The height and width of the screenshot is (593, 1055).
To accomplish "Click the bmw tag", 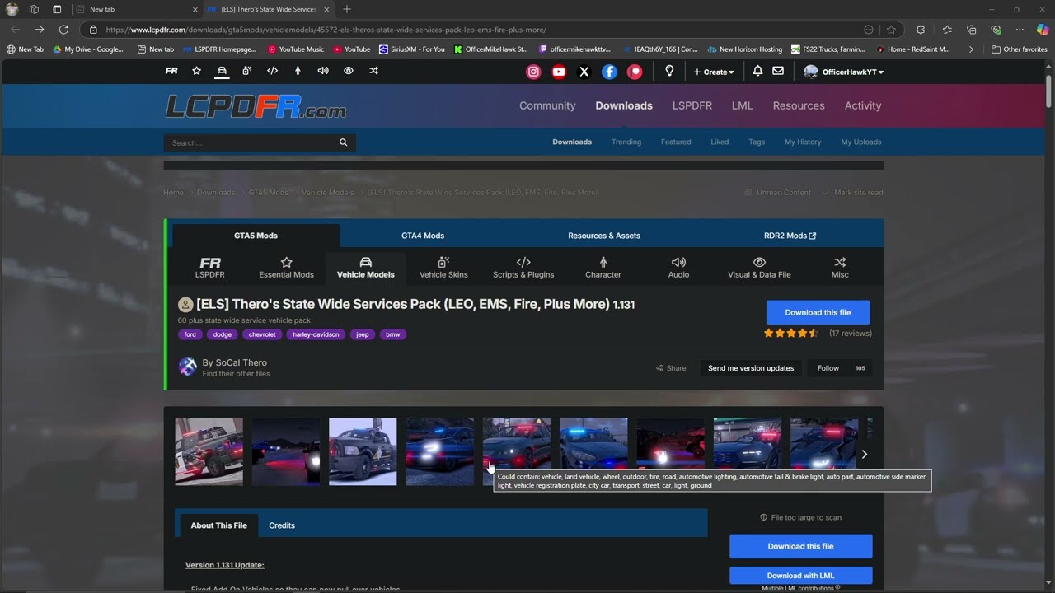I will point(393,334).
